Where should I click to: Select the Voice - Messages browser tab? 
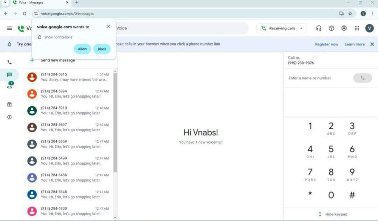coord(41,3)
